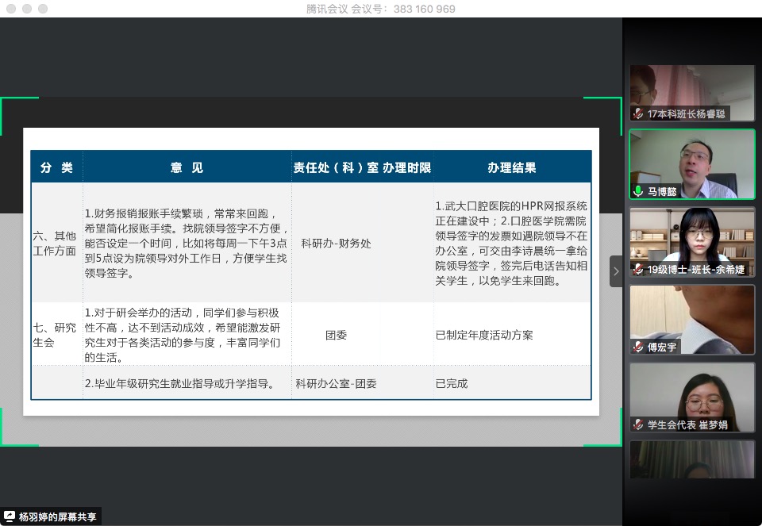Screen dimensions: 762x526
Task: Click cell 已制定年度活动方案
Action: [x=484, y=335]
